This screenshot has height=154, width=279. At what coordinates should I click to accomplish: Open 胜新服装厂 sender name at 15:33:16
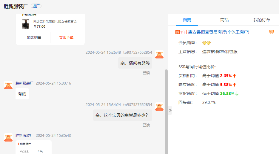point(24,83)
